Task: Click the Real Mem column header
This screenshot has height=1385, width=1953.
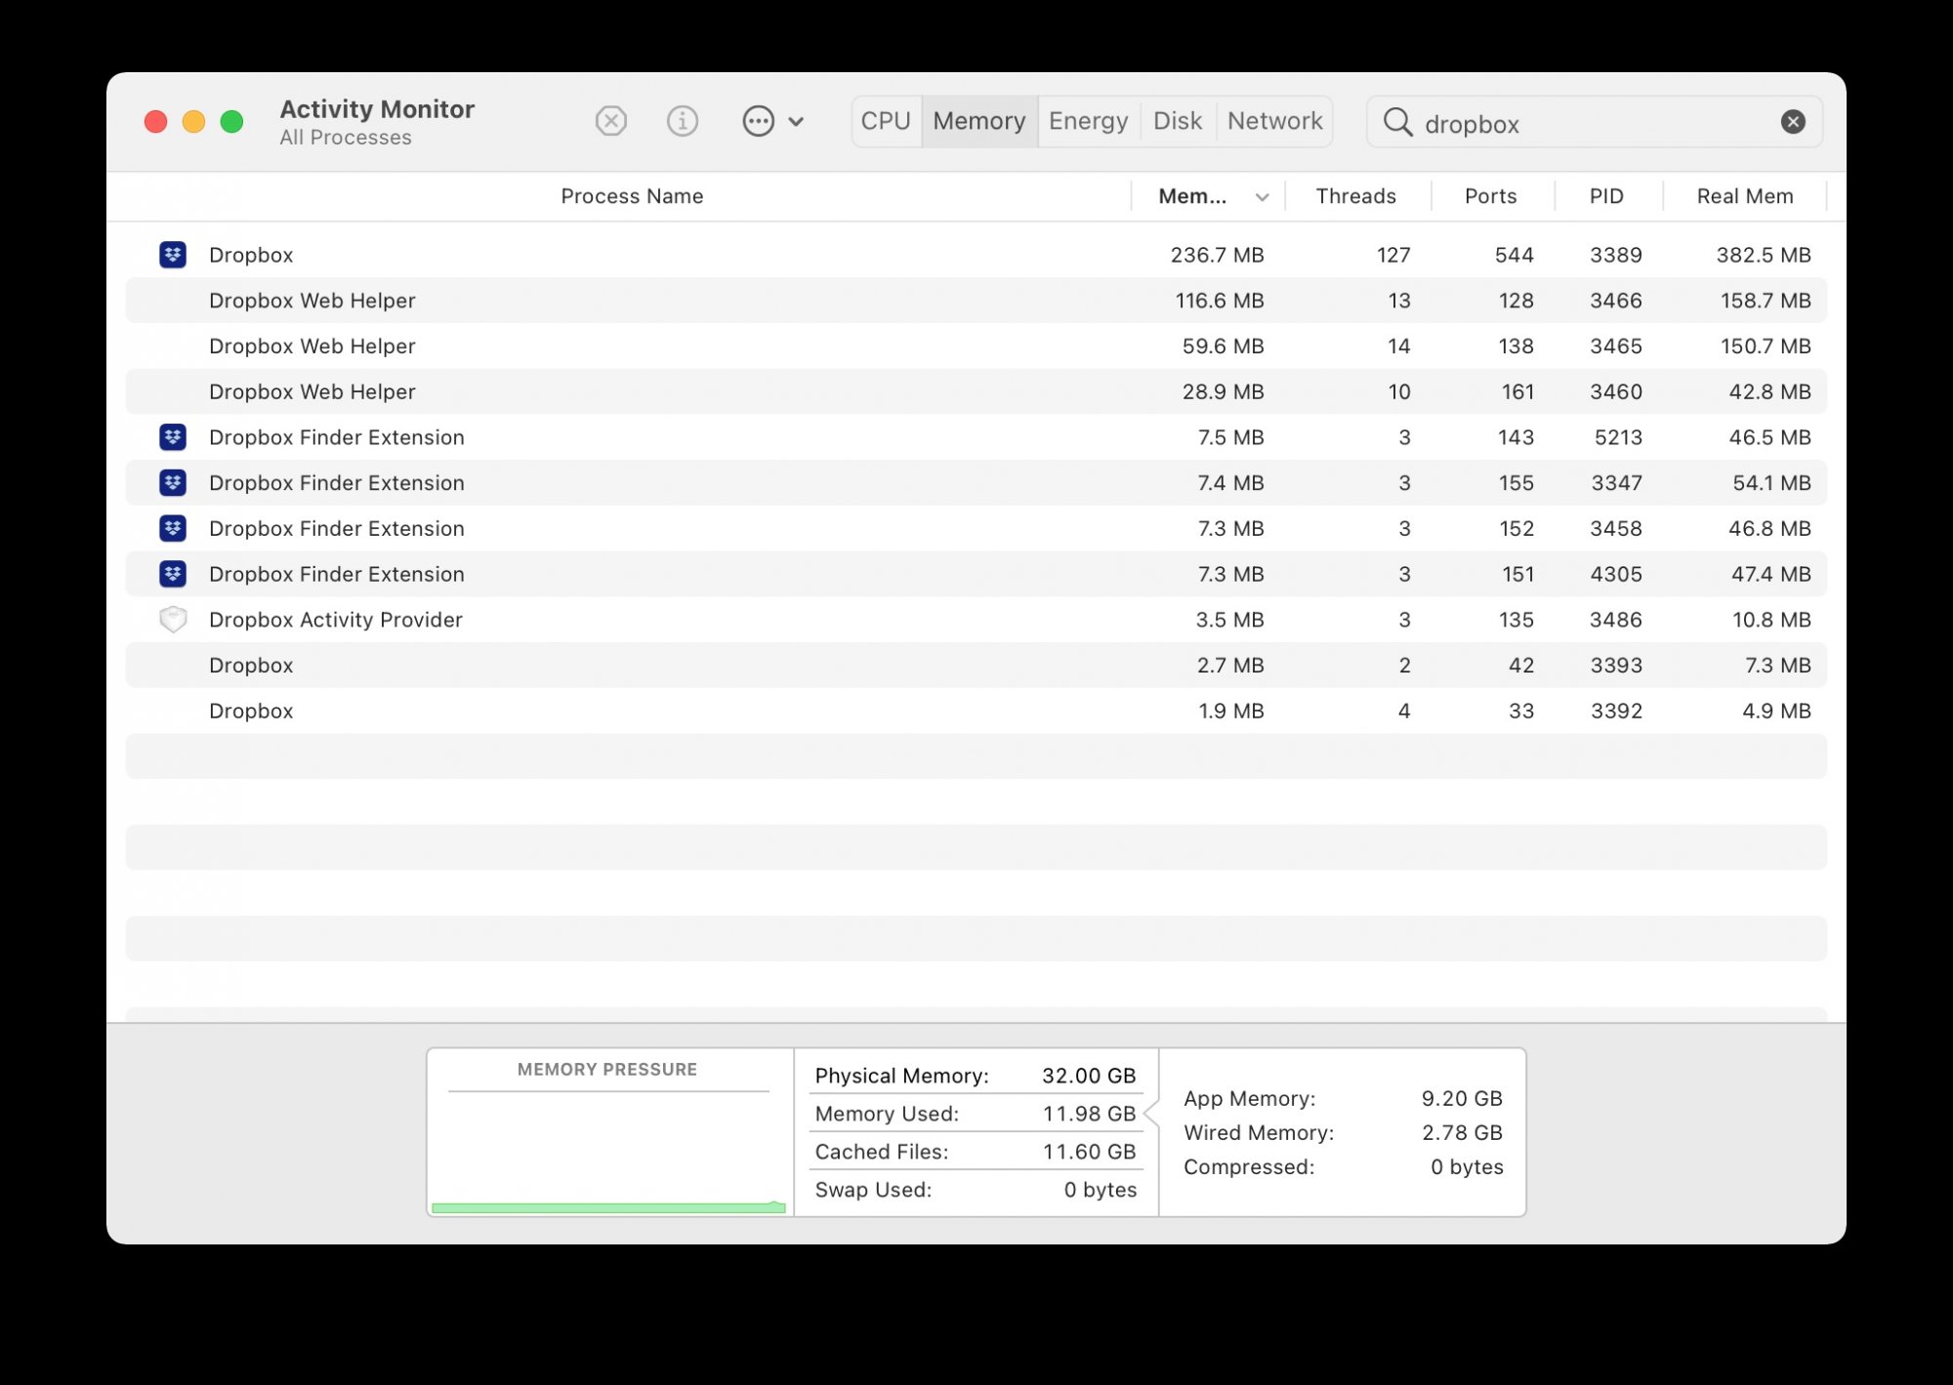Action: (x=1745, y=196)
